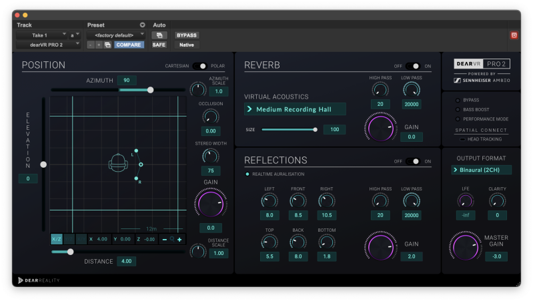Image resolution: width=533 pixels, height=301 pixels.
Task: Click the zoom in plus icon
Action: click(179, 239)
